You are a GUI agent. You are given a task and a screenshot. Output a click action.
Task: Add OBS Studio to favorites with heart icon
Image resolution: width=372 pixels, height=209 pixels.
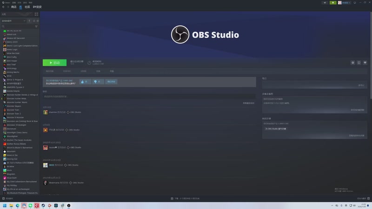365,63
